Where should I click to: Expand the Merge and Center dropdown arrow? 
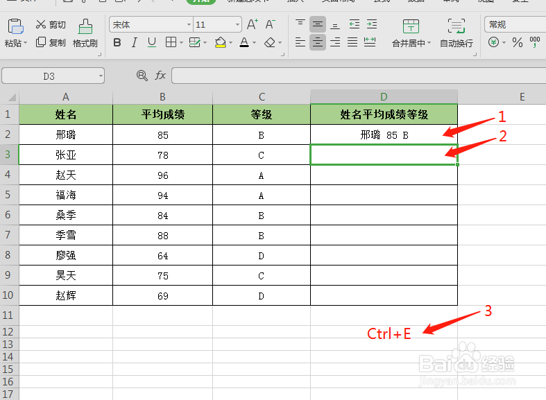coord(429,43)
